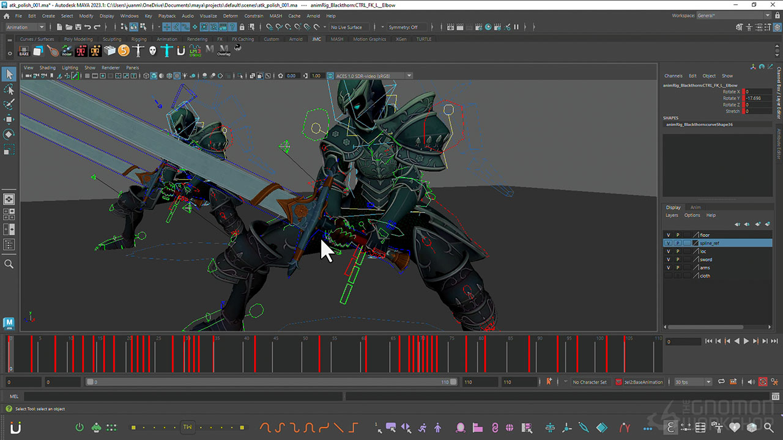Toggle visibility of the sword layer
The image size is (783, 440).
point(668,259)
